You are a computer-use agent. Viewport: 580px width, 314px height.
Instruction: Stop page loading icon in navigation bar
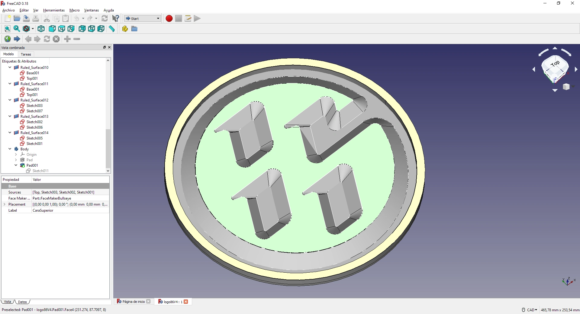[56, 39]
